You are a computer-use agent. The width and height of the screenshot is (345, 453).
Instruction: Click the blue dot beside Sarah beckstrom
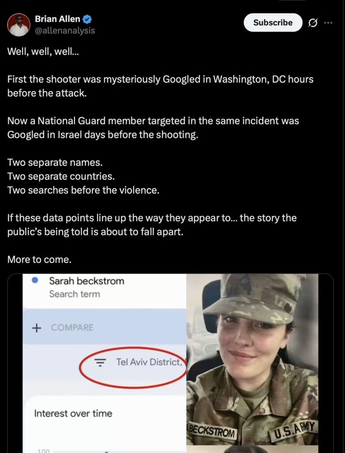[35, 280]
